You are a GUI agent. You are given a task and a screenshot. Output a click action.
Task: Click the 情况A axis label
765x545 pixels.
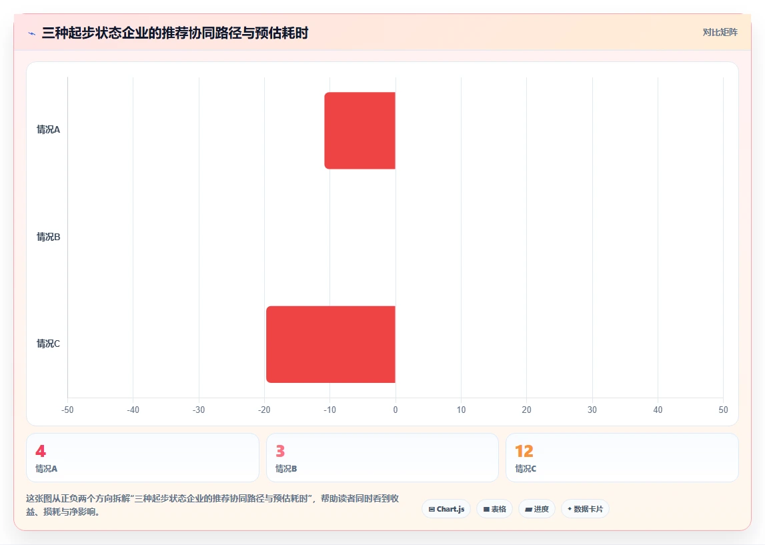[x=48, y=129]
